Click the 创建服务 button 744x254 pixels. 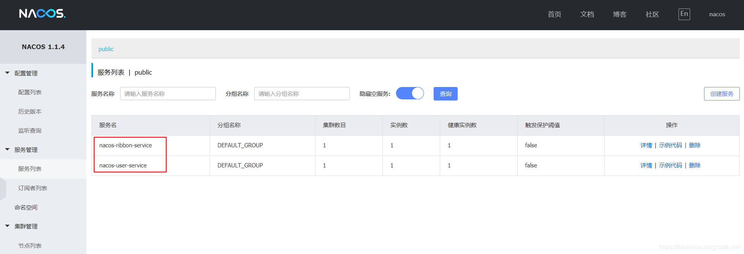(722, 94)
